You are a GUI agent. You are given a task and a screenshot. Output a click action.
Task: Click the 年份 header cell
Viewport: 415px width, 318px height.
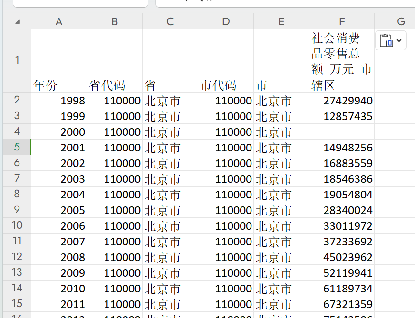[x=59, y=61]
